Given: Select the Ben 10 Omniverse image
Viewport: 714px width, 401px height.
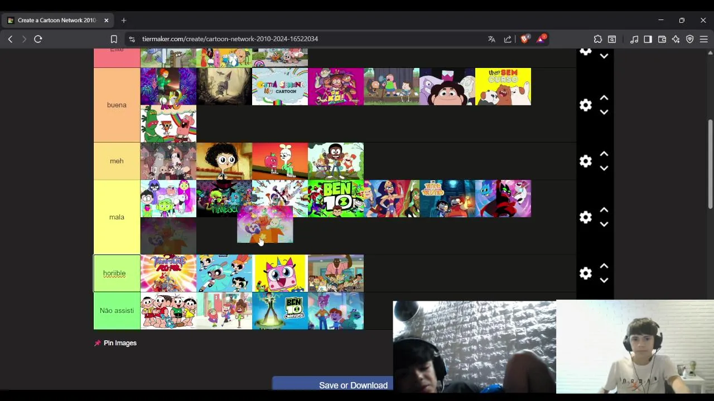Looking at the screenshot, I should [x=280, y=311].
